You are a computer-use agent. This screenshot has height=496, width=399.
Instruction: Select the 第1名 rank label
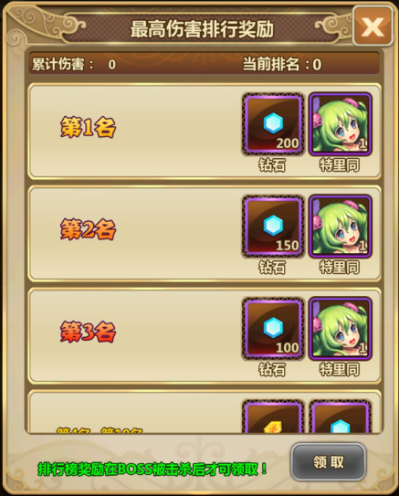click(x=89, y=127)
